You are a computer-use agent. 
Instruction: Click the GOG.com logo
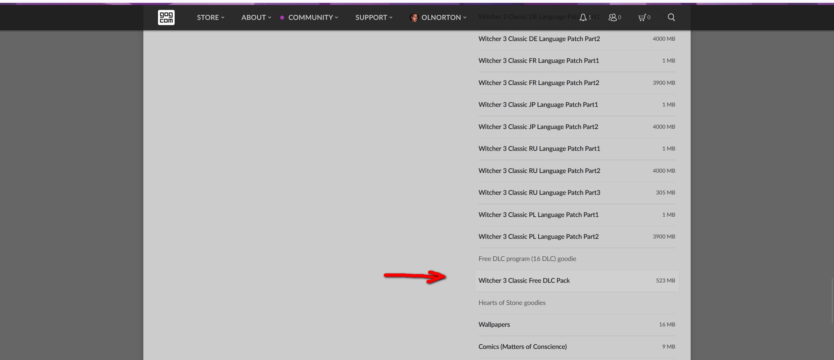[166, 17]
